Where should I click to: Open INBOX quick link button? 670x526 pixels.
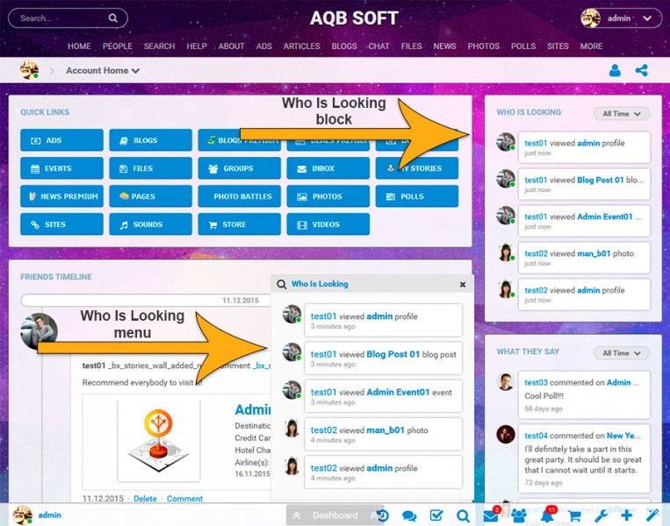point(328,168)
